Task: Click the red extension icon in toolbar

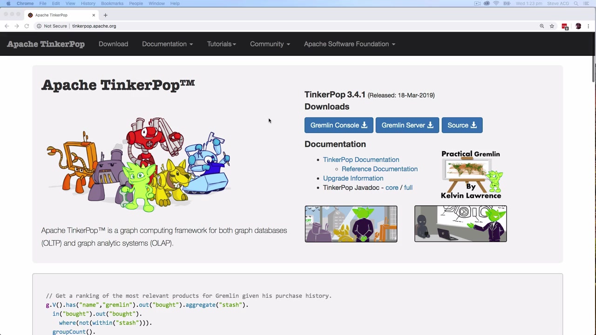Action: pyautogui.click(x=565, y=27)
